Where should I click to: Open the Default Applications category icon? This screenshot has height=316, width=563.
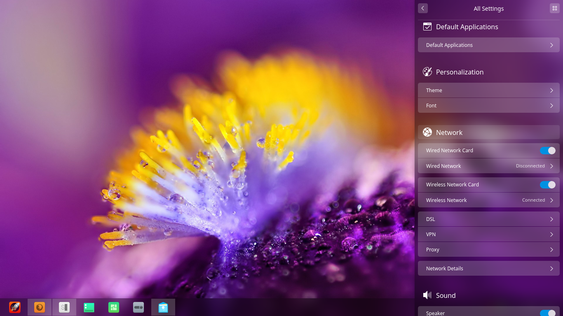tap(427, 26)
